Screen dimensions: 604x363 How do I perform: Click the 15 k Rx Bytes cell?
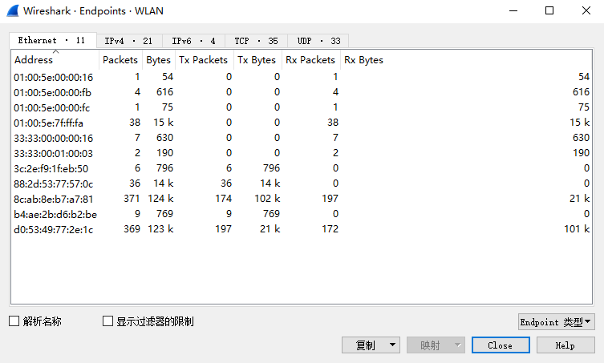coord(580,123)
